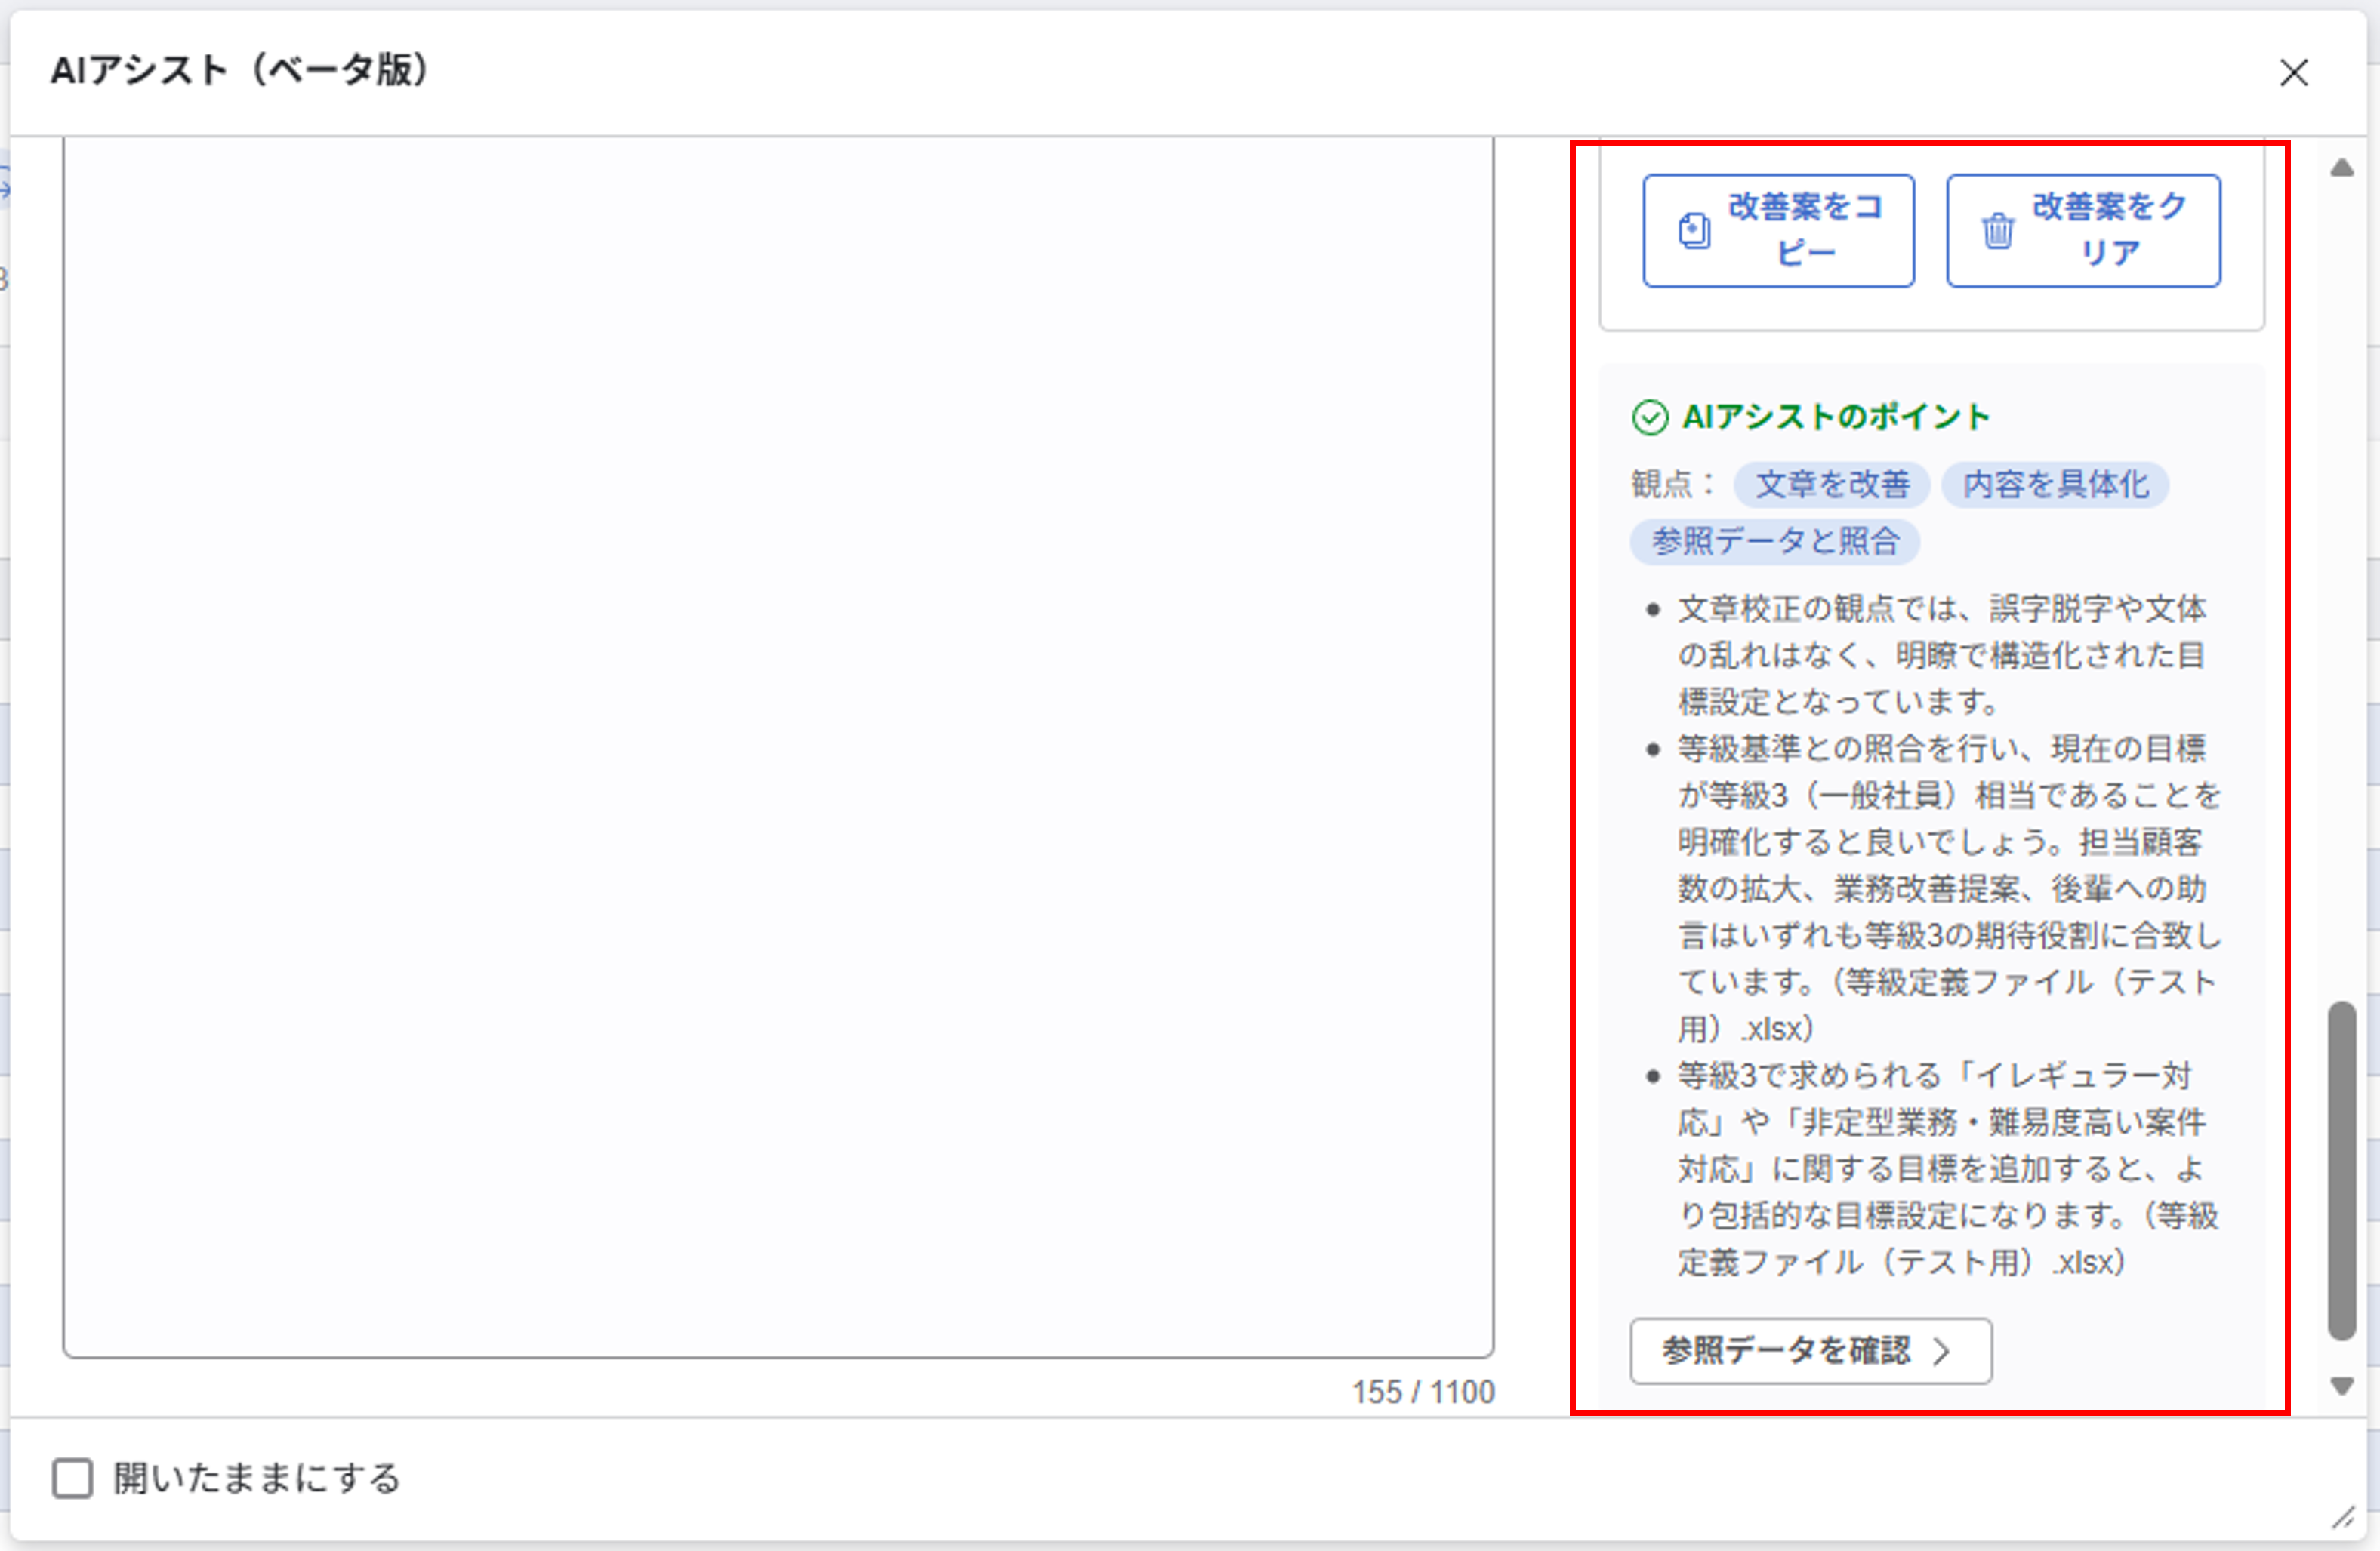Click the 開いたままにする label text

(x=257, y=1478)
